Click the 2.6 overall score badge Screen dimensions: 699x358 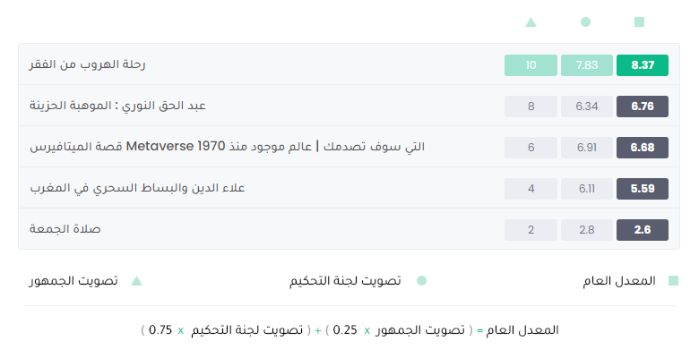coord(643,230)
